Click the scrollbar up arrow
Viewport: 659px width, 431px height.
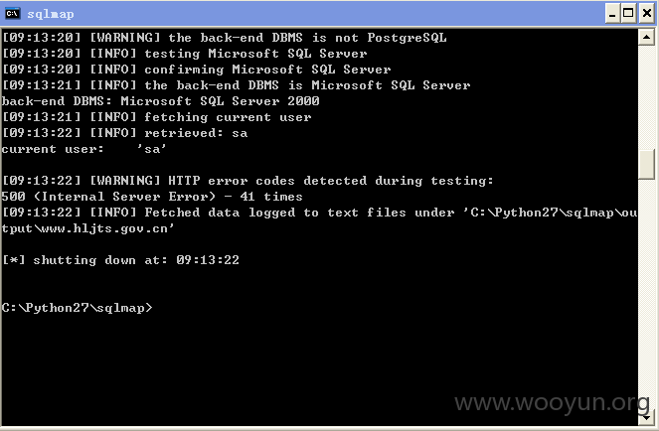(646, 38)
